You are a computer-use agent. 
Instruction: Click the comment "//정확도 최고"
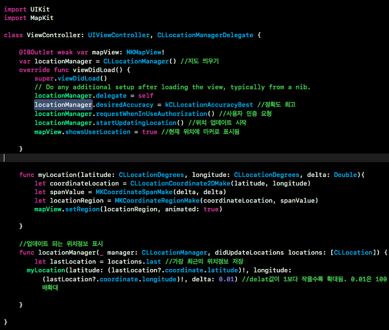(x=276, y=105)
